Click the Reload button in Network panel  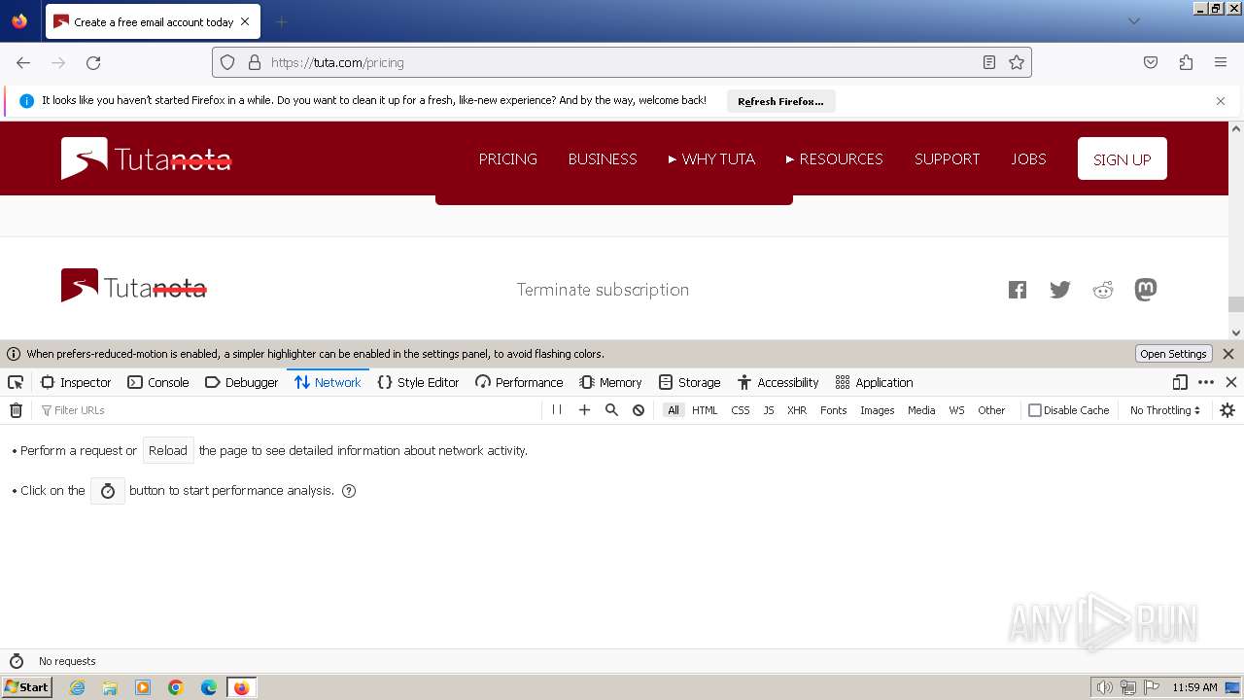[168, 451]
